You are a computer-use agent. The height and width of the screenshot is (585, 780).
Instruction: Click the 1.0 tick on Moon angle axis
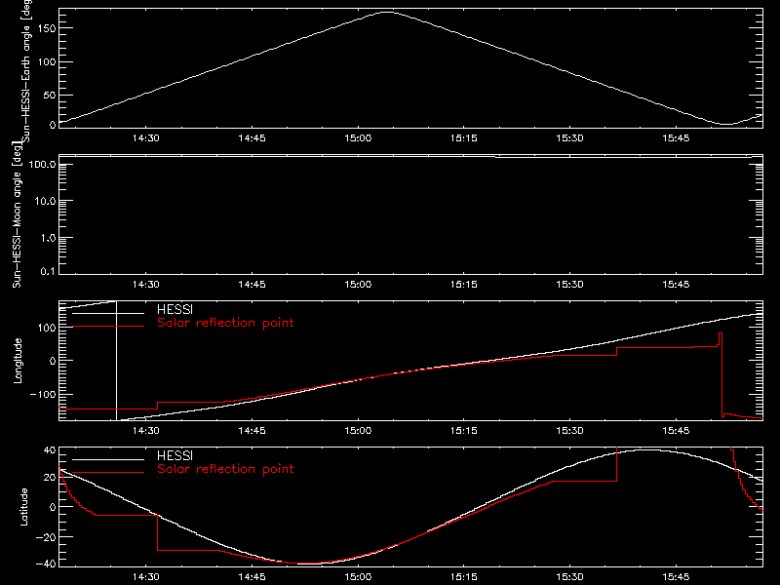[48, 238]
